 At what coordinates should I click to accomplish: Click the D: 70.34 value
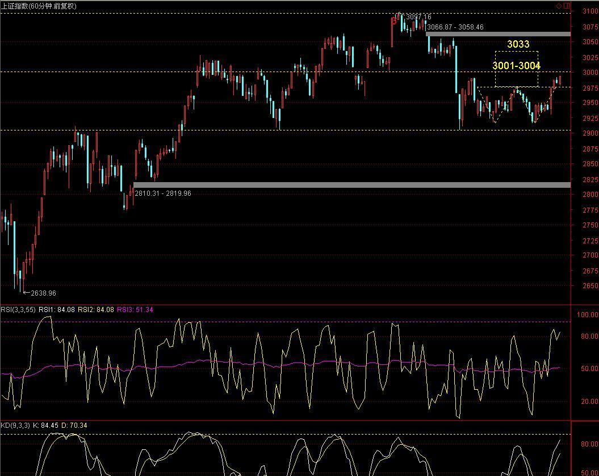tap(74, 426)
